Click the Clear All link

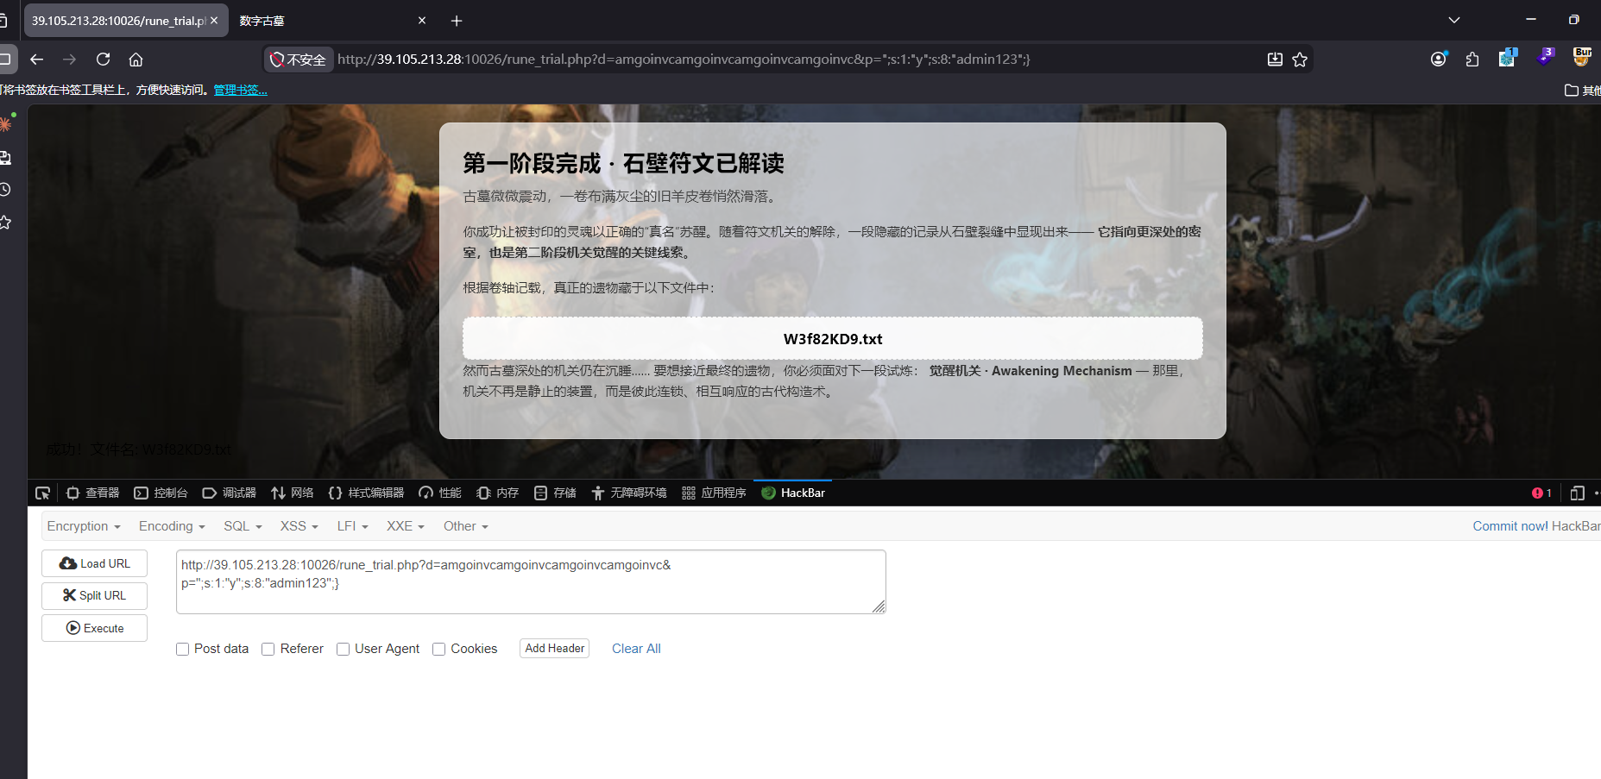pyautogui.click(x=636, y=649)
